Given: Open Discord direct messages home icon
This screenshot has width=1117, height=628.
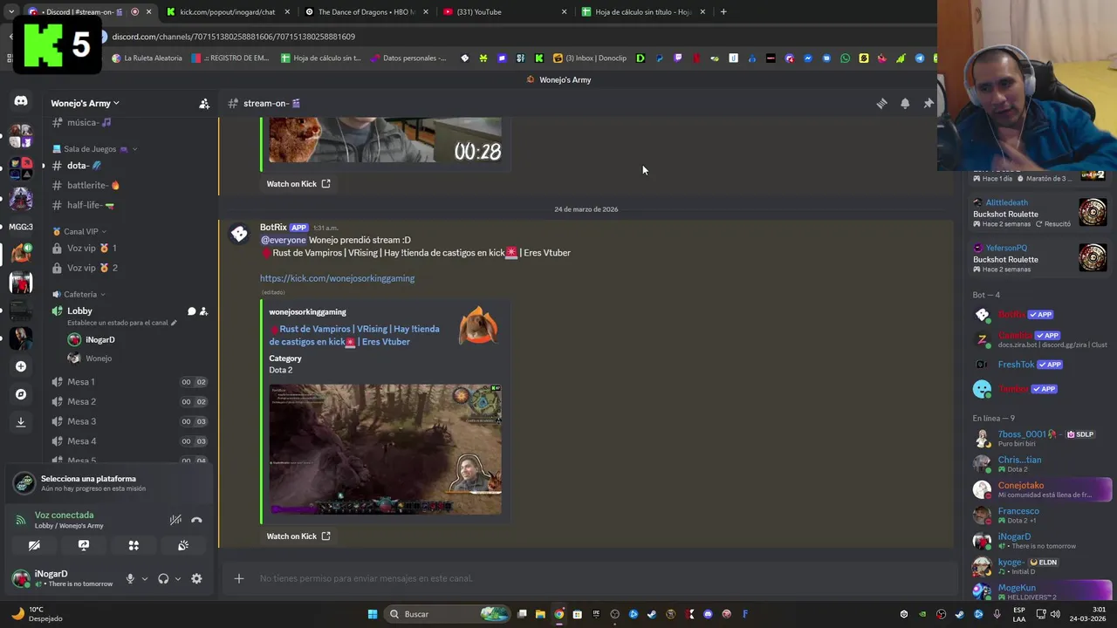Looking at the screenshot, I should [21, 101].
